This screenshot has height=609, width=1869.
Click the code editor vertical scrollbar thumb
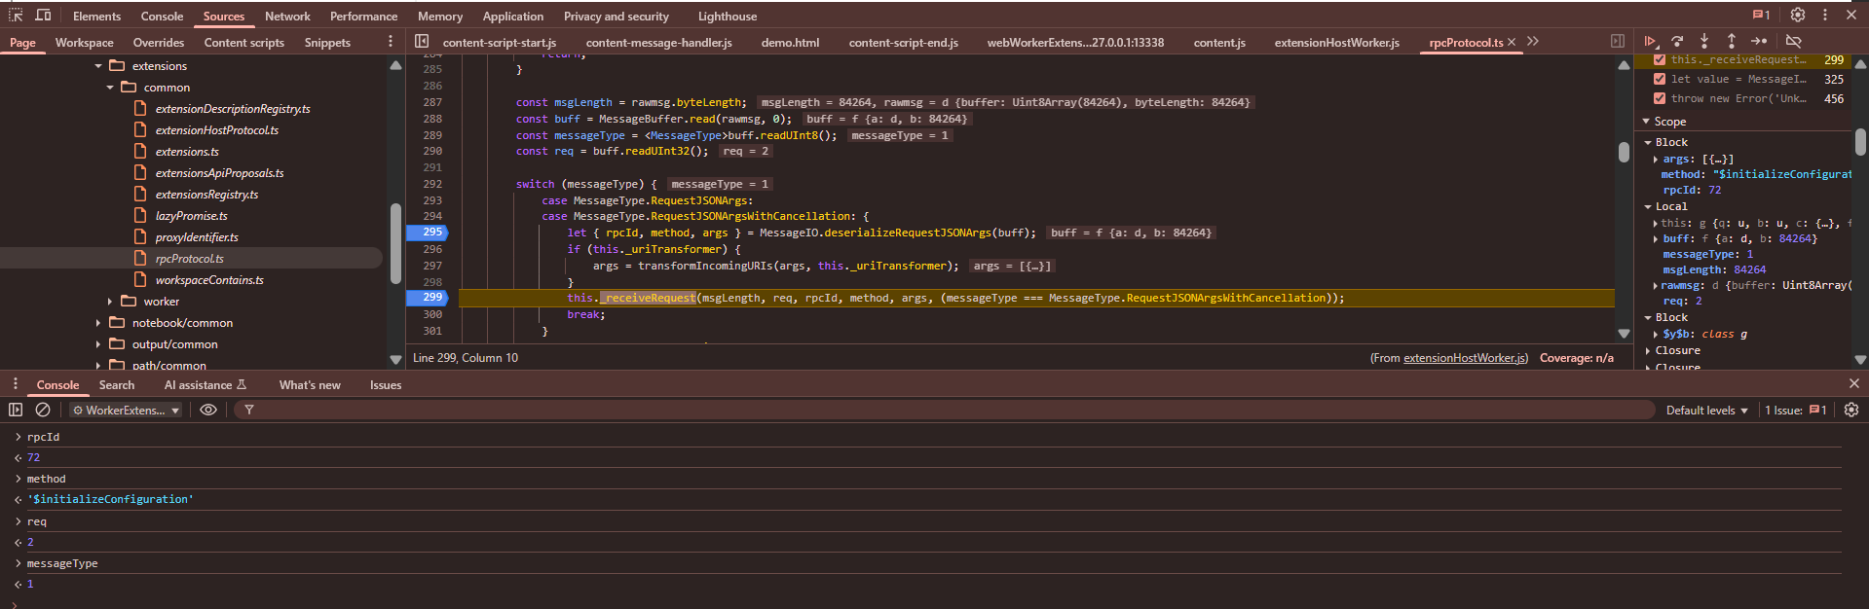click(x=1624, y=153)
